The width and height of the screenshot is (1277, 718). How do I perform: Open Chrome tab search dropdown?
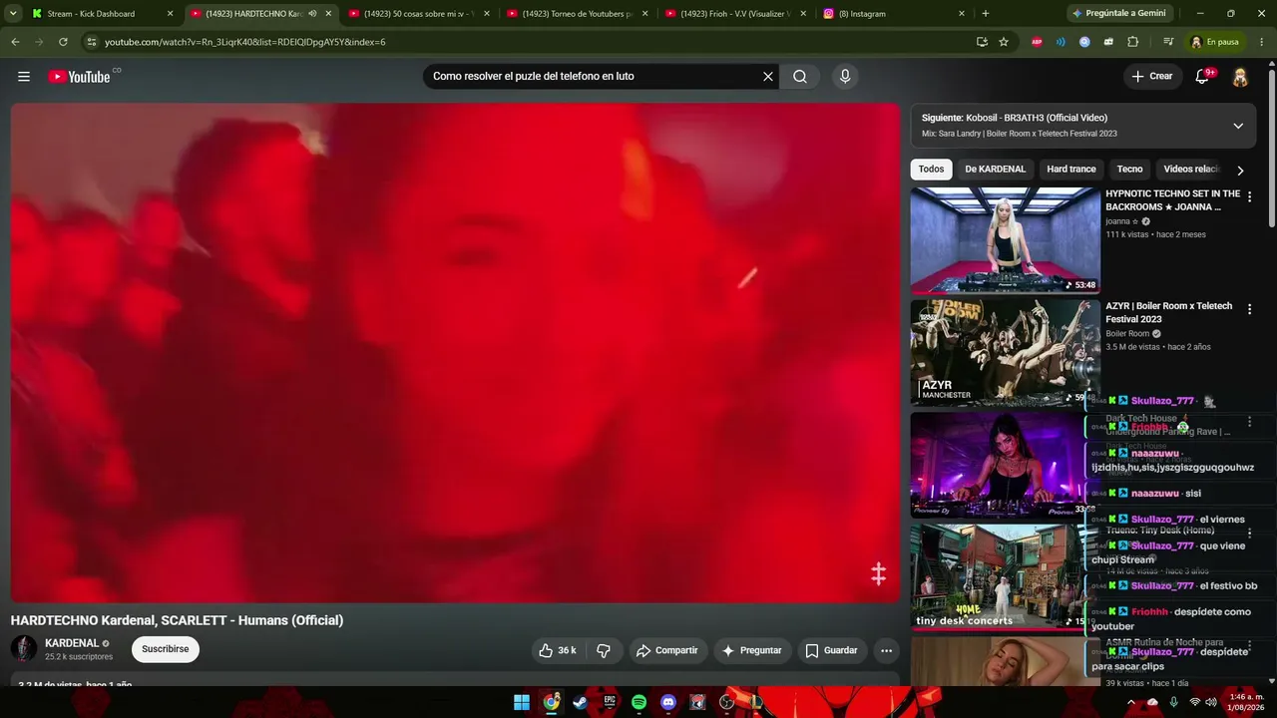(x=13, y=14)
